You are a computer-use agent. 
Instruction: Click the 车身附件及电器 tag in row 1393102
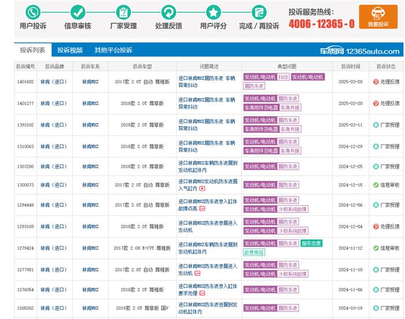point(261,129)
